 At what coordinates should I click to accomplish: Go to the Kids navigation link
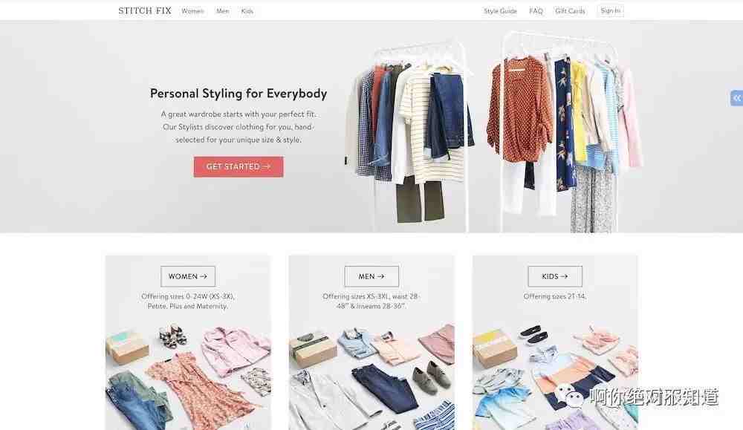(247, 11)
